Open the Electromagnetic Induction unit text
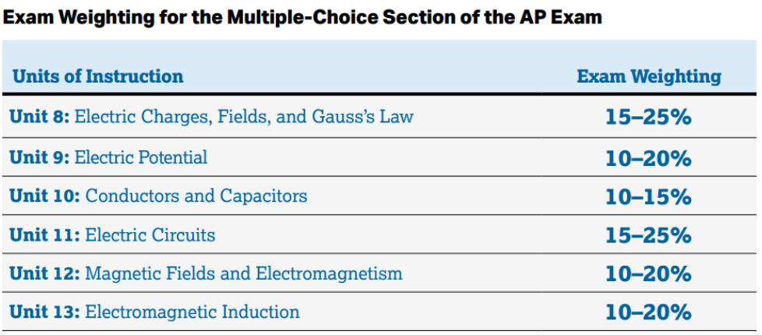The height and width of the screenshot is (335, 762). [x=192, y=312]
